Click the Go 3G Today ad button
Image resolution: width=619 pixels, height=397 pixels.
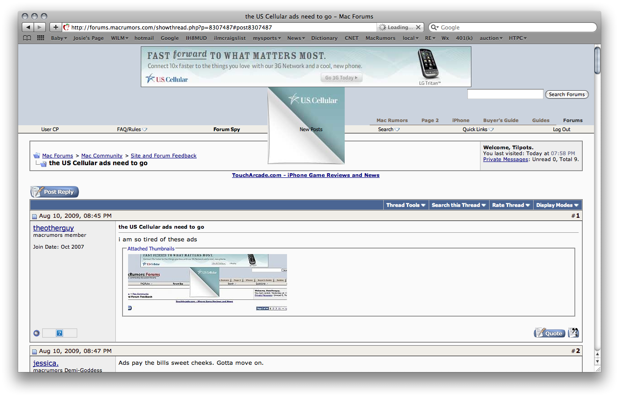[342, 78]
